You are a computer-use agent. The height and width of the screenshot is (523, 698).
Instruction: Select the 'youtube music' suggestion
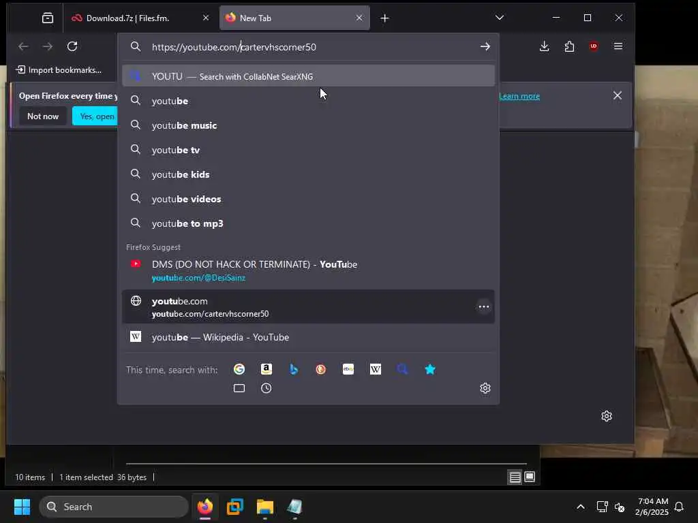pyautogui.click(x=308, y=125)
